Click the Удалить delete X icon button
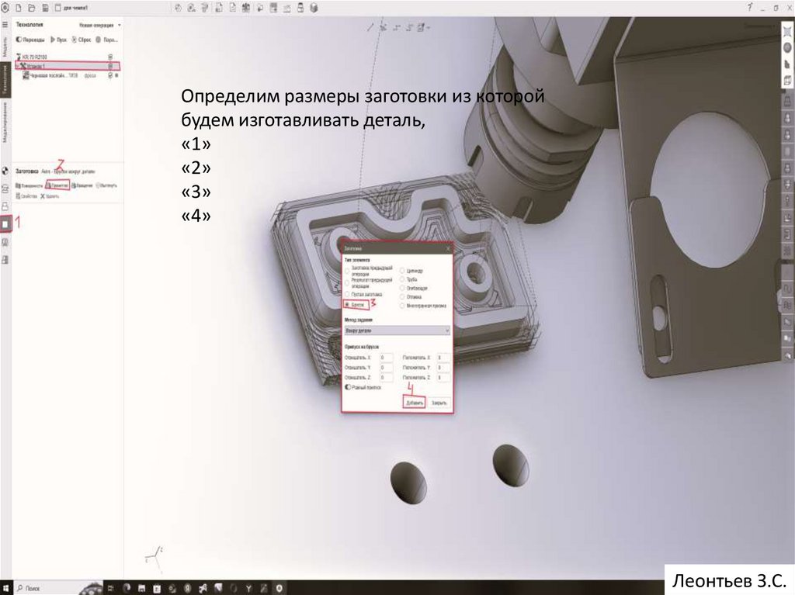Screen dimensions: 795x595 click(50, 196)
